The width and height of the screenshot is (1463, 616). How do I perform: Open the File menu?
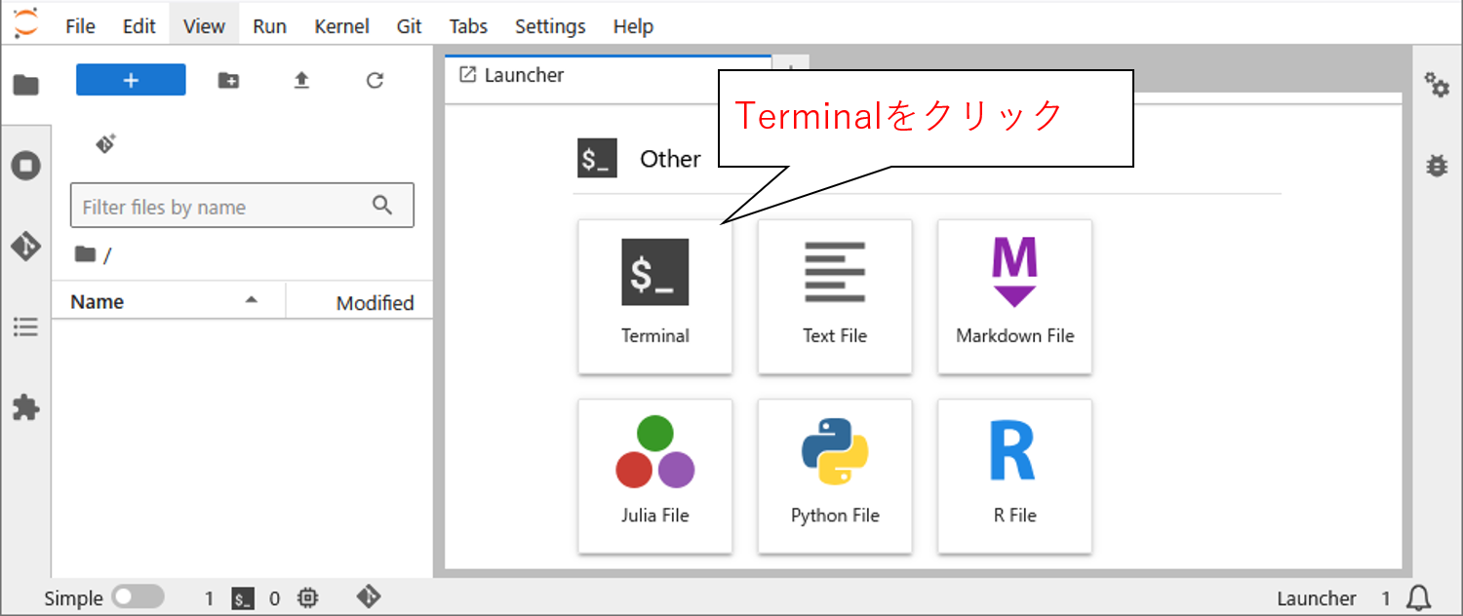pos(80,26)
